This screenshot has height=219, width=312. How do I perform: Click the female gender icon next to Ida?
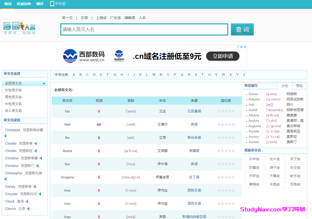point(99,111)
